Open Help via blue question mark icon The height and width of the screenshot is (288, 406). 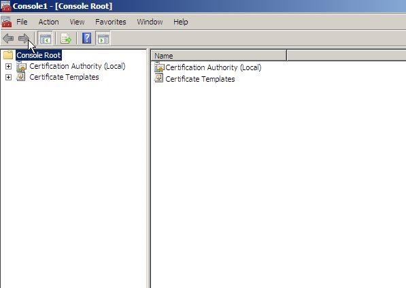[86, 38]
